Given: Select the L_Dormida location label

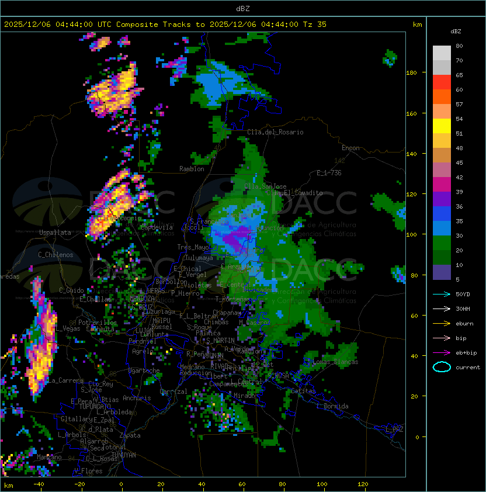Looking at the screenshot, I should (x=332, y=406).
